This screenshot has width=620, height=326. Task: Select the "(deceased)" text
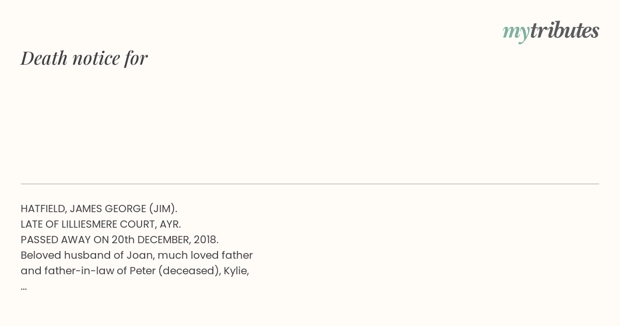coord(189,271)
